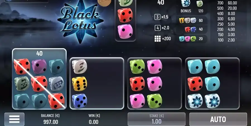The image size is (251, 126).
Task: Pick the red four die in the upcoming dice column
Action: pos(125,15)
